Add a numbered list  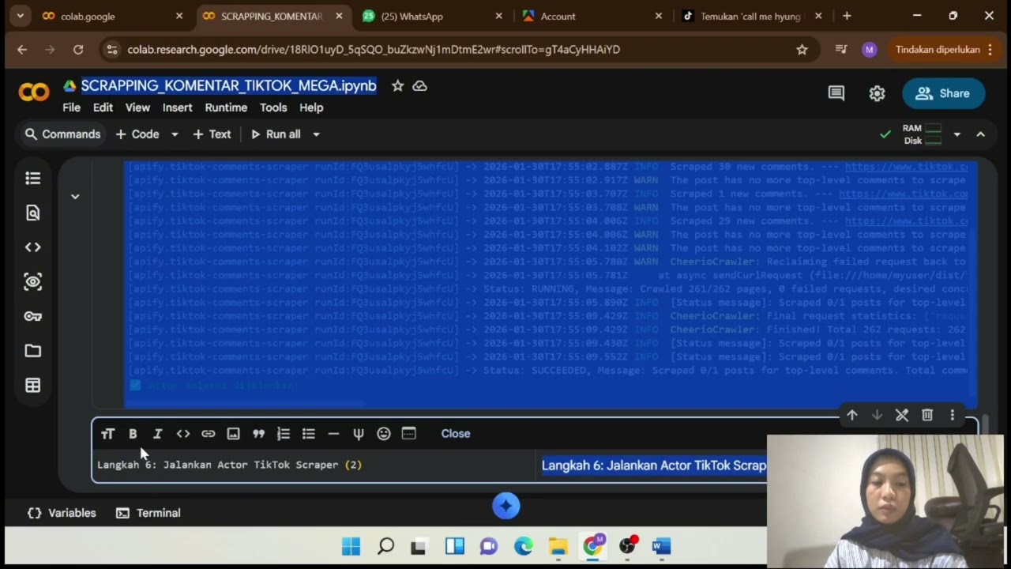(x=284, y=434)
